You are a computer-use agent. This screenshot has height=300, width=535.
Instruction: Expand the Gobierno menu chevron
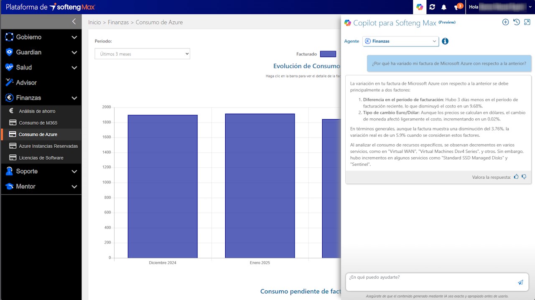[x=74, y=37]
